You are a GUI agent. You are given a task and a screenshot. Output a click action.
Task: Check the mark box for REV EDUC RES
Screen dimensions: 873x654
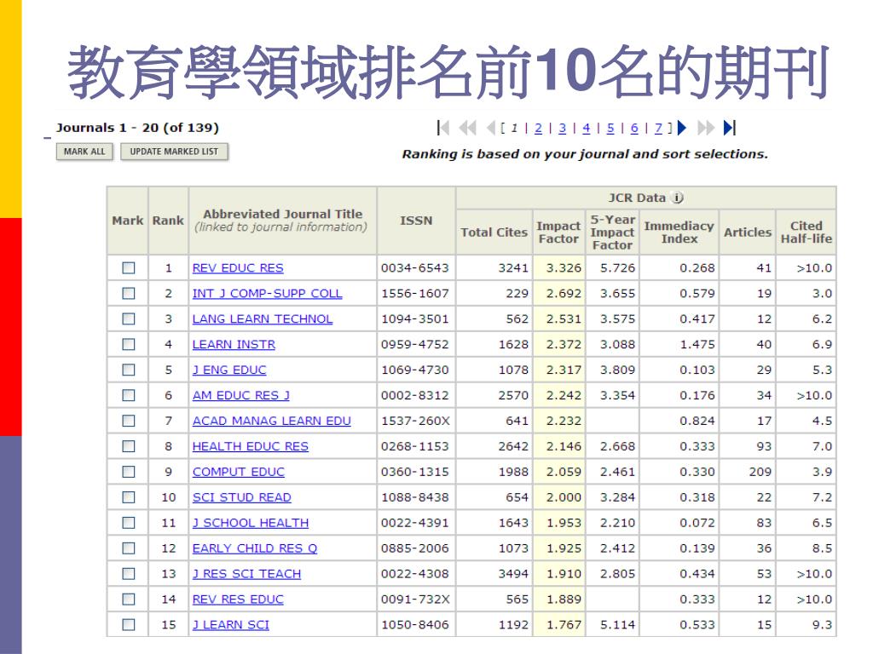tap(129, 268)
